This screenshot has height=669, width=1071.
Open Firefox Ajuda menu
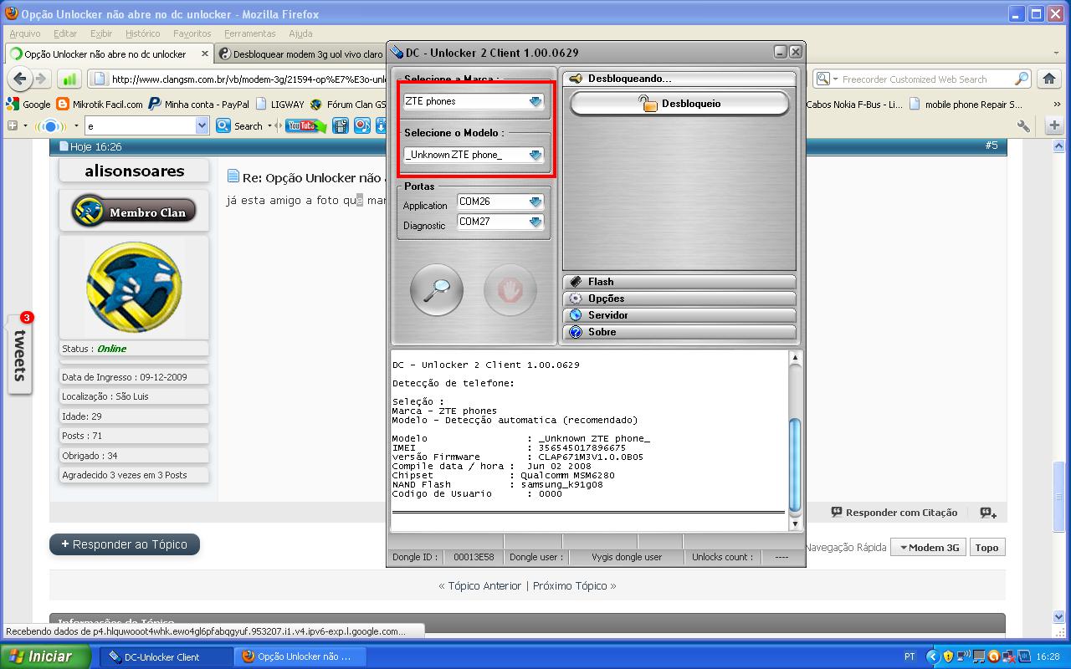(300, 33)
